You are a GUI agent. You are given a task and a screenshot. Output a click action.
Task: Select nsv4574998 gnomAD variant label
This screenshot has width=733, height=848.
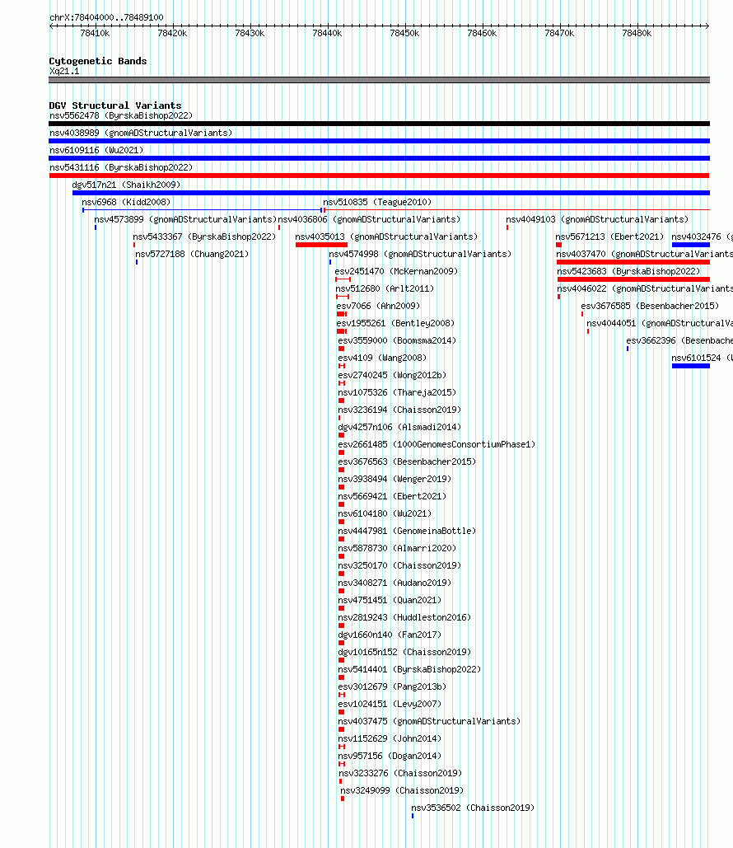tap(420, 254)
